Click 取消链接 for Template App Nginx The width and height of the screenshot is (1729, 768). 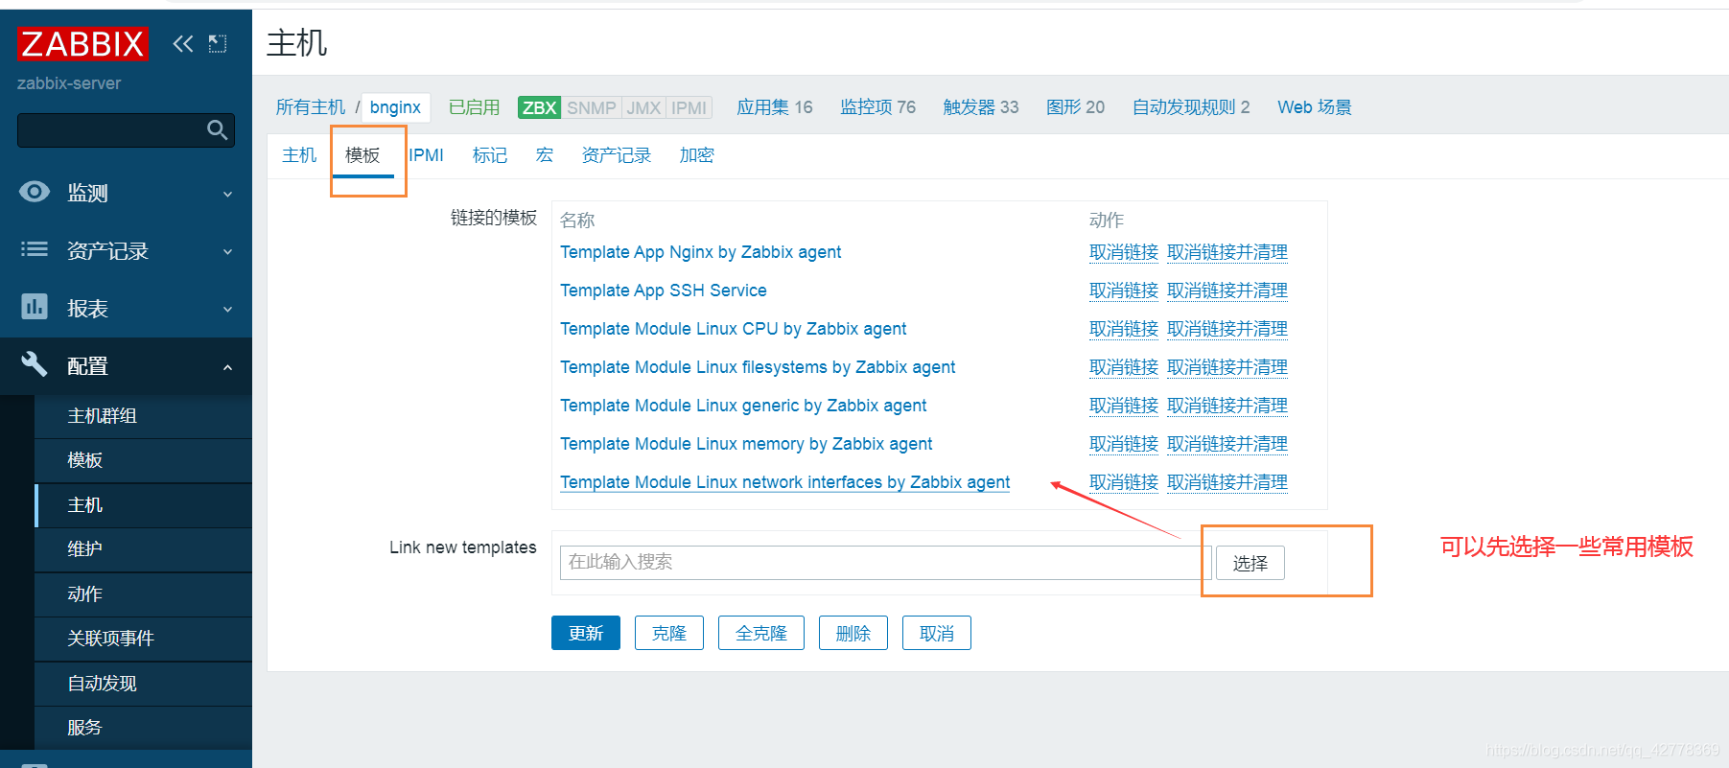point(1124,252)
